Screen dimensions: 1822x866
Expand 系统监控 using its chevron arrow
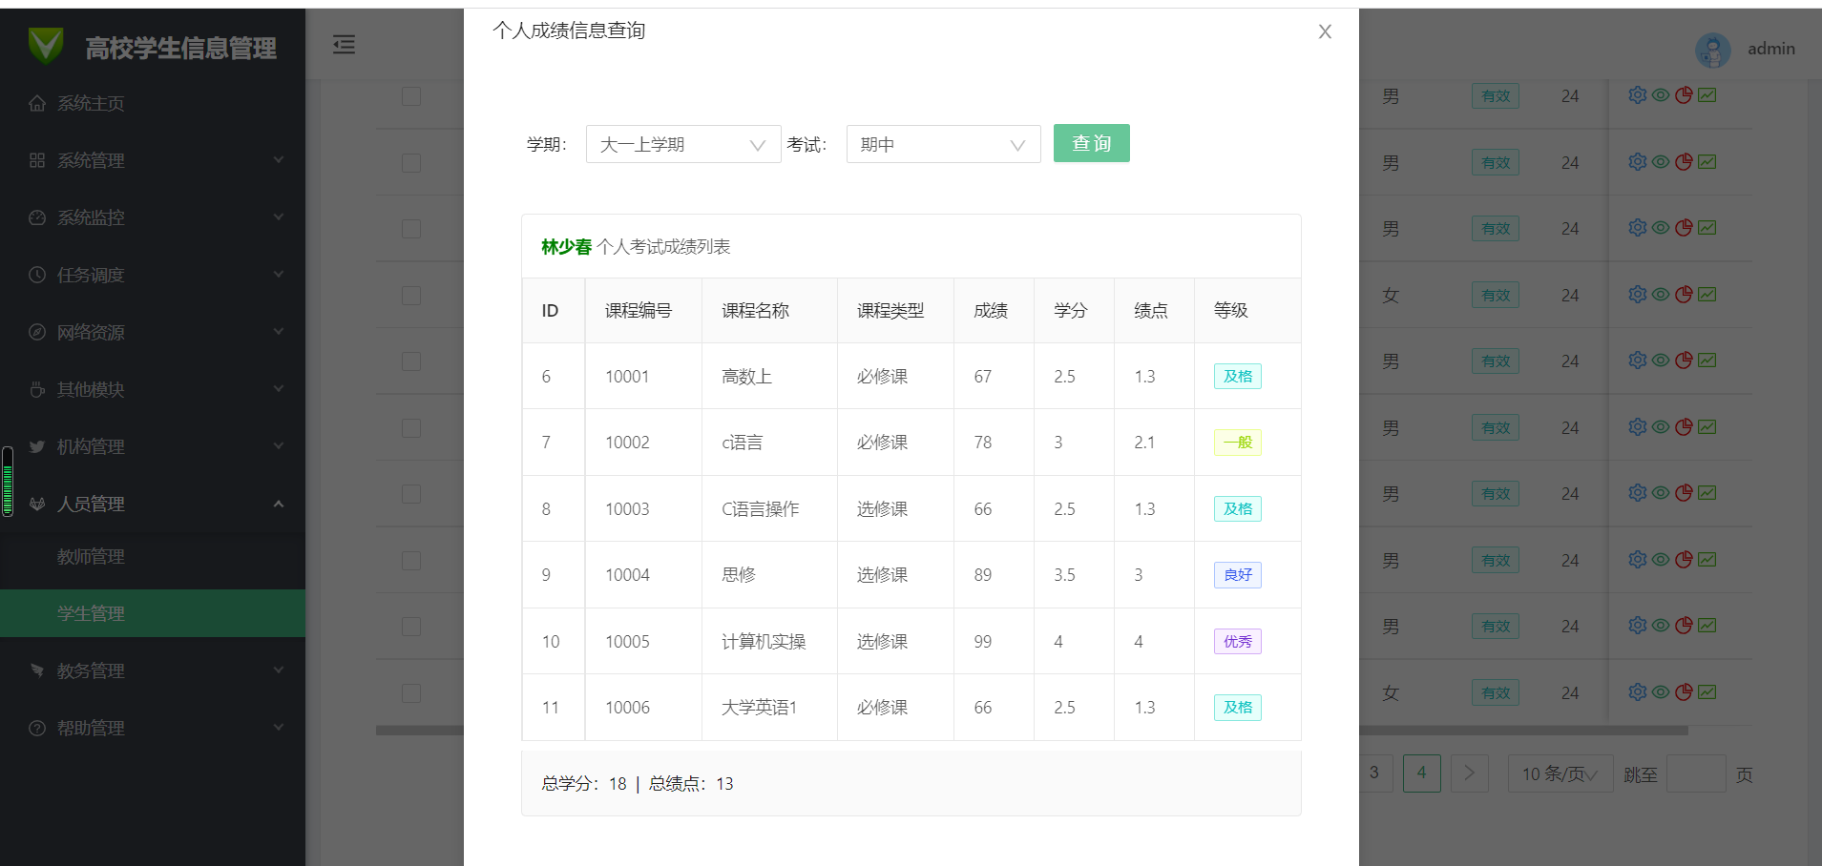[279, 216]
